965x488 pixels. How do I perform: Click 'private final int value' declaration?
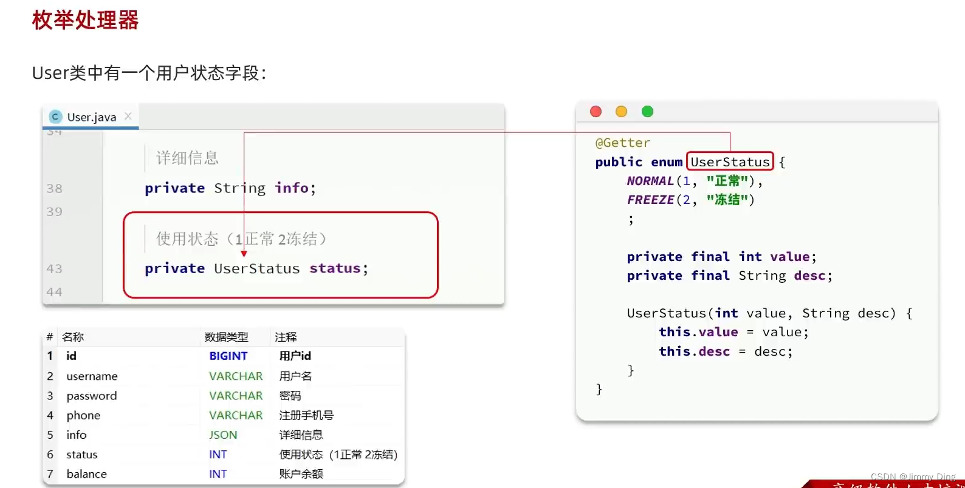(721, 257)
